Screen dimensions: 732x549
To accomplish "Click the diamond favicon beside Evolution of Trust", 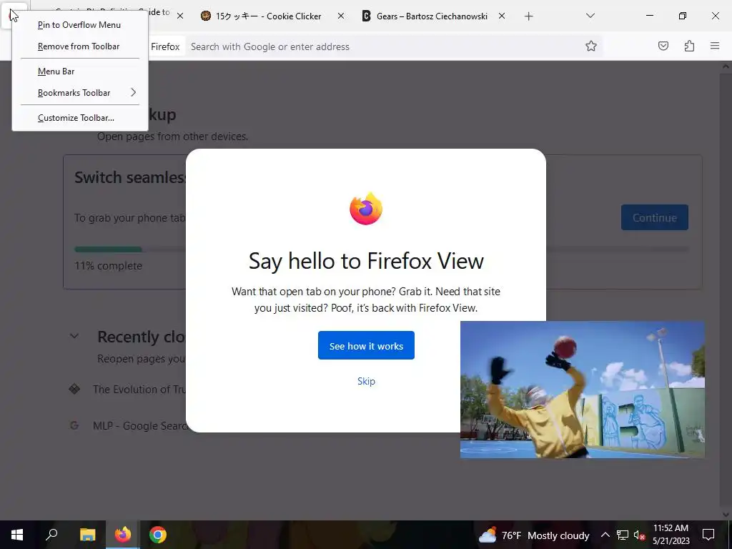I will click(74, 388).
